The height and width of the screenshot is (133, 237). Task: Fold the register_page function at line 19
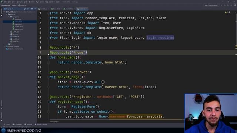[x=49, y=102]
